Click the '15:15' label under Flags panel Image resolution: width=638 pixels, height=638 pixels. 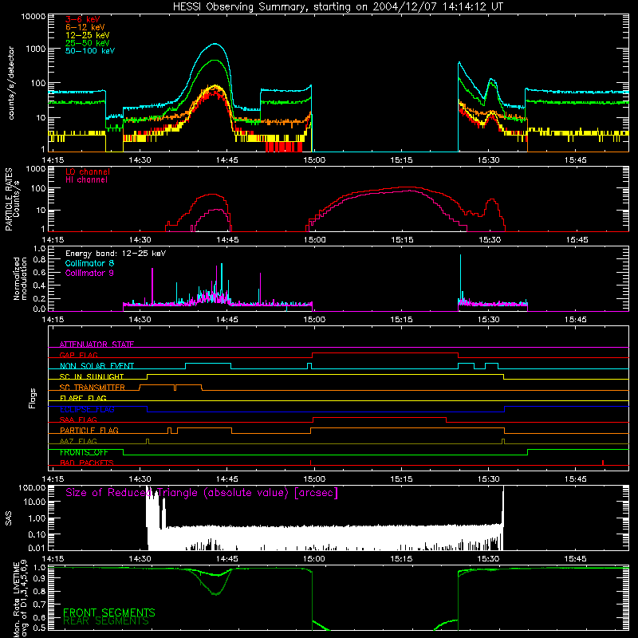click(x=401, y=479)
